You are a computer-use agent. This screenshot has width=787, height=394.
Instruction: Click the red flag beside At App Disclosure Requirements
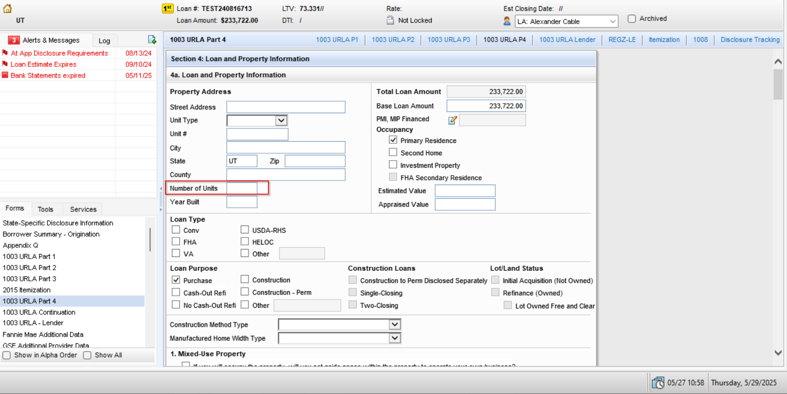click(5, 53)
